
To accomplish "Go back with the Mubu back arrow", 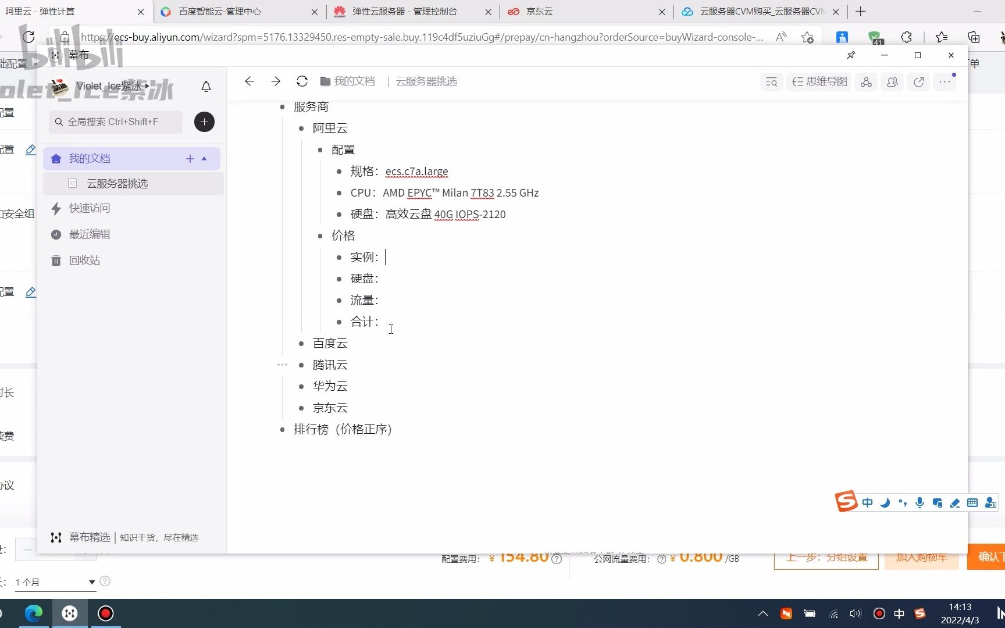I will coord(250,81).
